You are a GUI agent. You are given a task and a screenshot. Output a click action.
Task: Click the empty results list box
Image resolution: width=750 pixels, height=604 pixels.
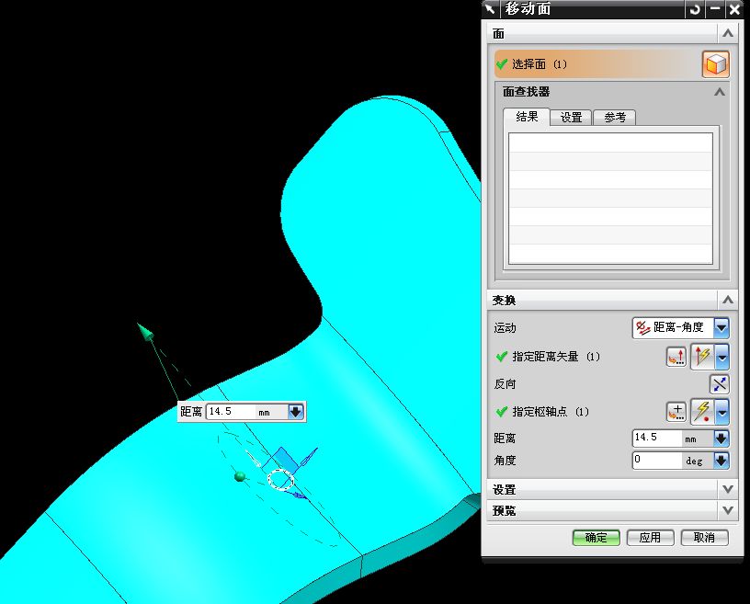point(610,199)
